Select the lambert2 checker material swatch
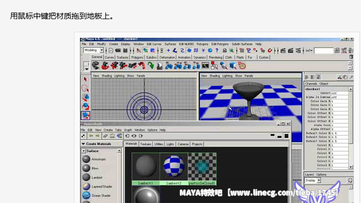 (174, 169)
